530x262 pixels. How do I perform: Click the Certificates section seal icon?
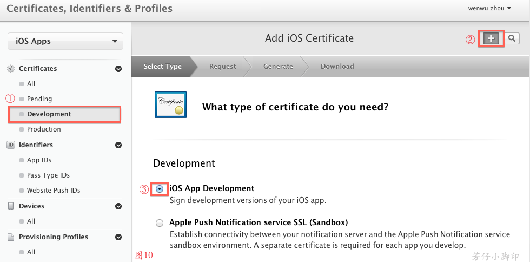pos(11,68)
